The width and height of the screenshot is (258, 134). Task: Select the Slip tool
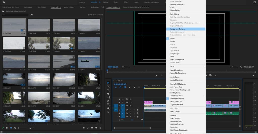pyautogui.click(x=108, y=97)
